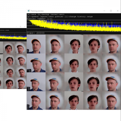
Task: Select fourth-row, third-column boy original thumbnail
Action: pyautogui.click(x=74, y=101)
